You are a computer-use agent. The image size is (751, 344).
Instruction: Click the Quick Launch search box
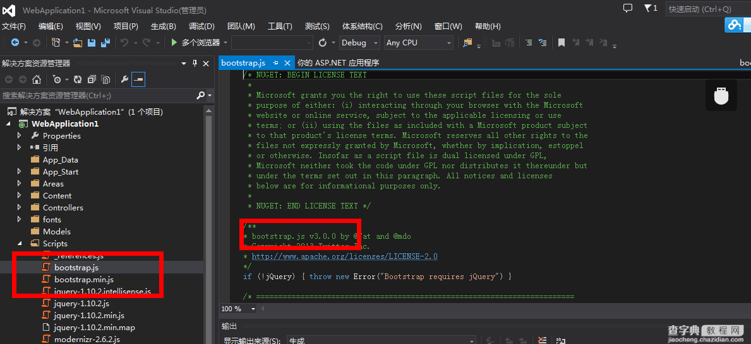[709, 9]
